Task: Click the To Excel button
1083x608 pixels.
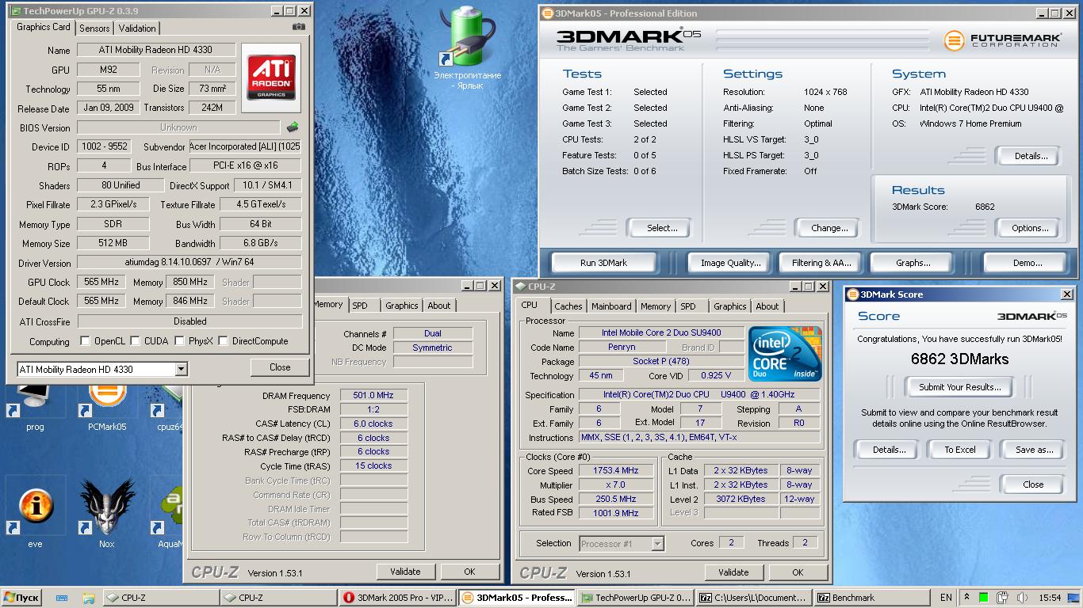Action: pos(960,450)
